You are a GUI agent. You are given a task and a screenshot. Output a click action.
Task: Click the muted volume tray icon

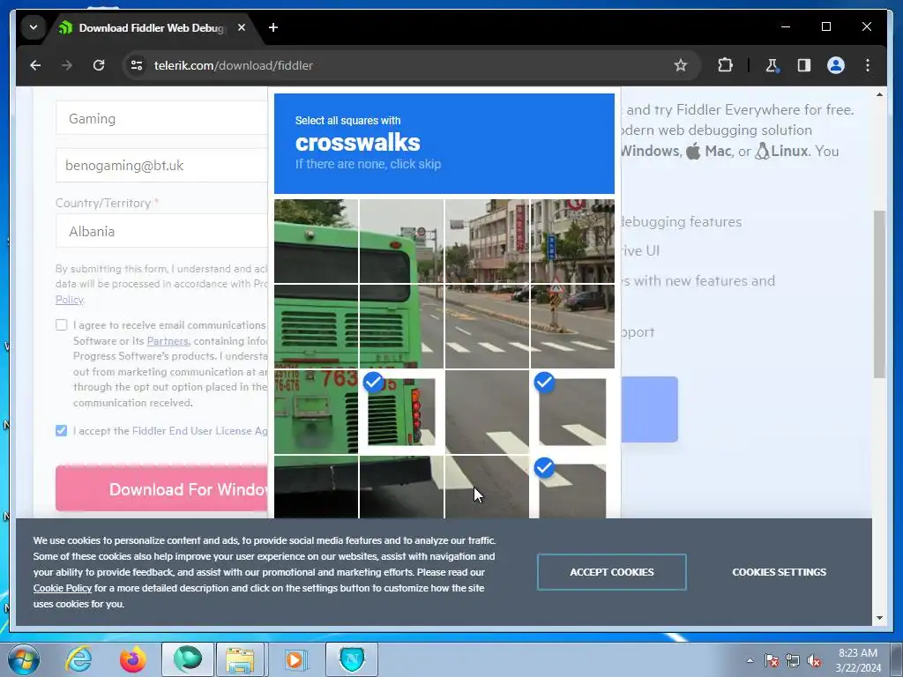(x=814, y=660)
